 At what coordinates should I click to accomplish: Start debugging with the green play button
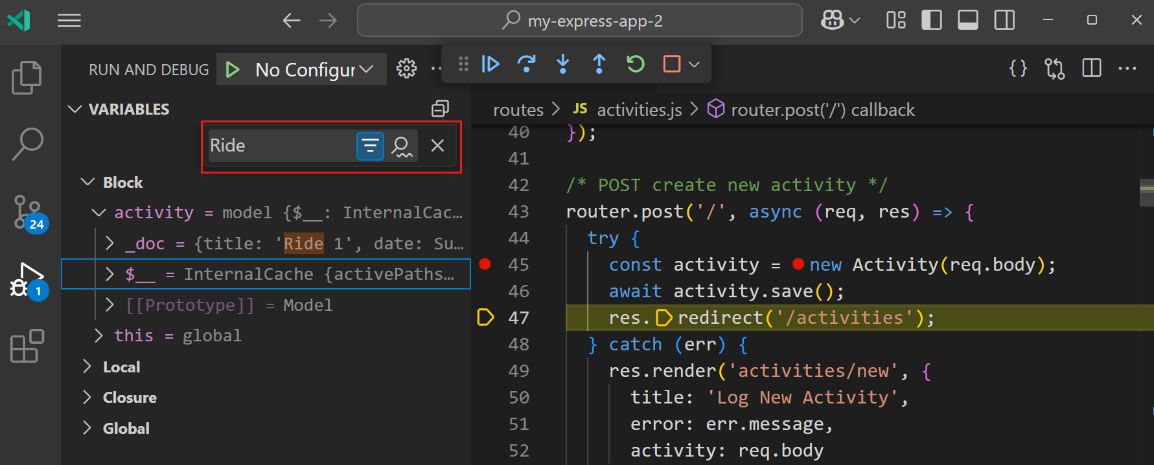coord(232,69)
